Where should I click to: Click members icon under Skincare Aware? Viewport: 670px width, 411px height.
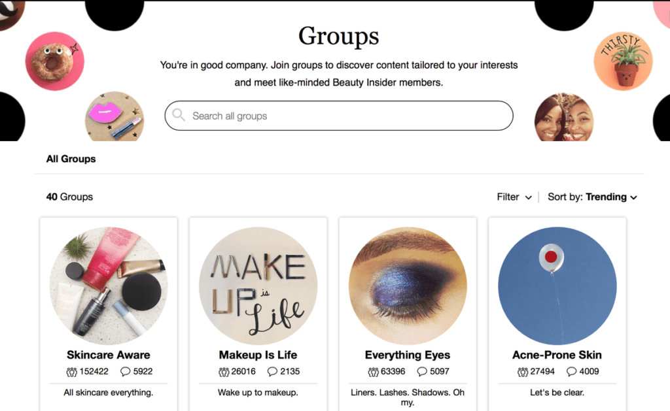click(x=72, y=372)
